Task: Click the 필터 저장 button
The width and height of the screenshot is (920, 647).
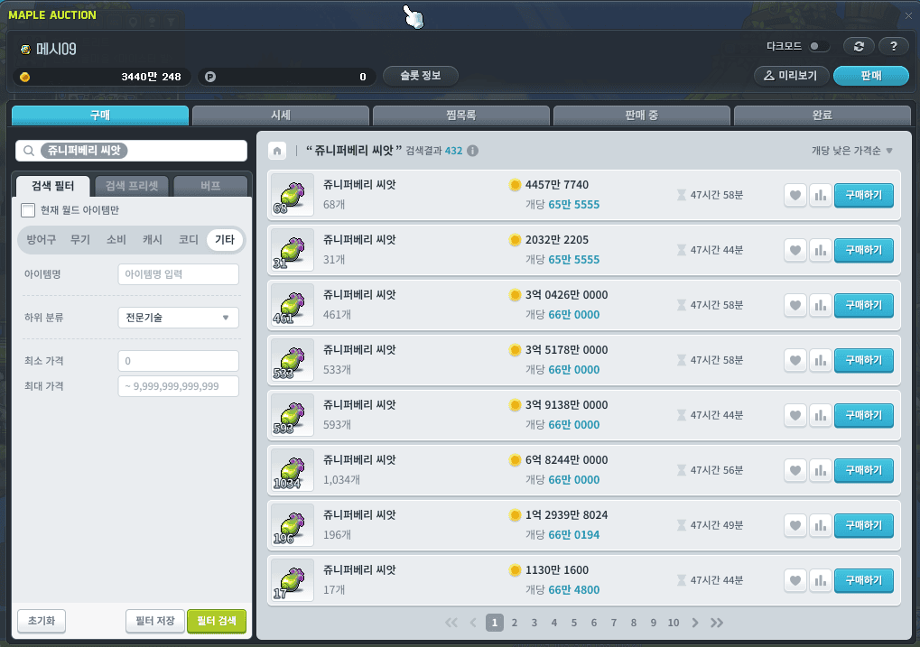Action: click(155, 621)
